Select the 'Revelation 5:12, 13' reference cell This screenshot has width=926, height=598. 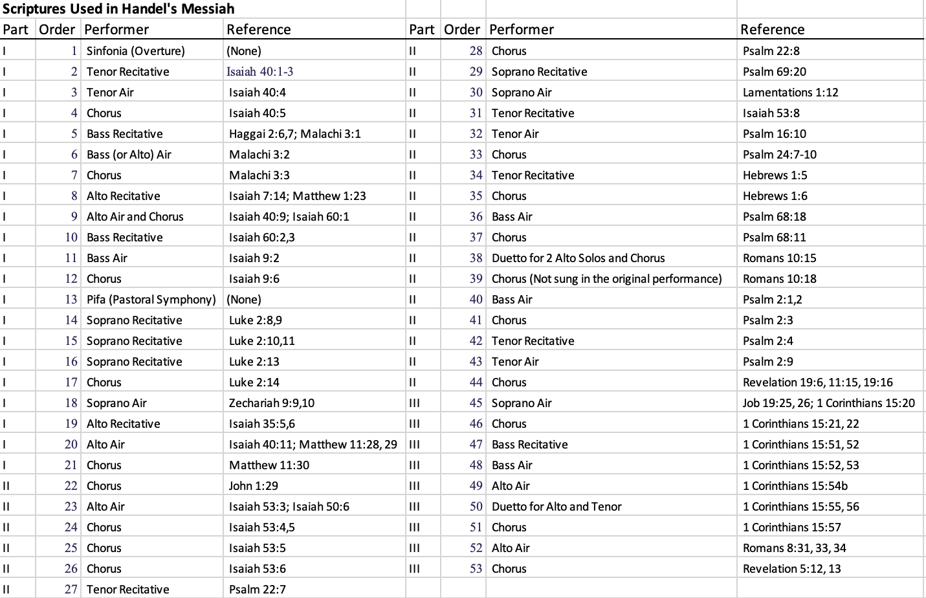pyautogui.click(x=791, y=569)
